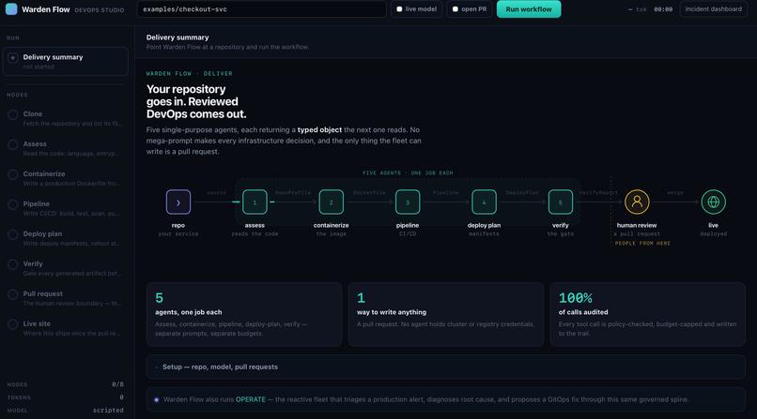Image resolution: width=757 pixels, height=419 pixels.
Task: Follow the OPERATE link
Action: 251,399
